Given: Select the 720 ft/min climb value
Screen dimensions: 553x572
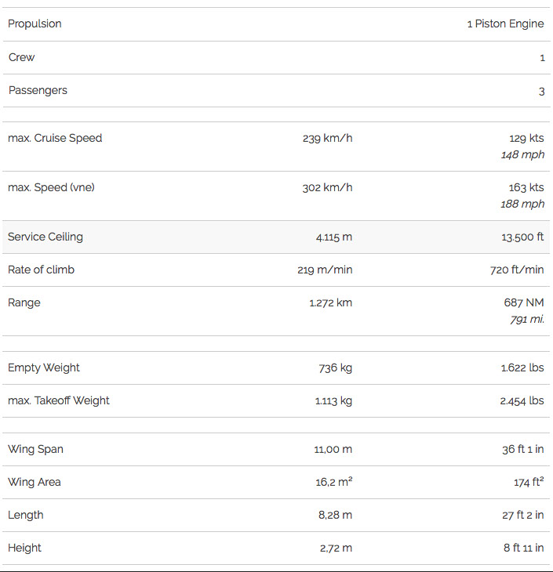Looking at the screenshot, I should pos(517,270).
